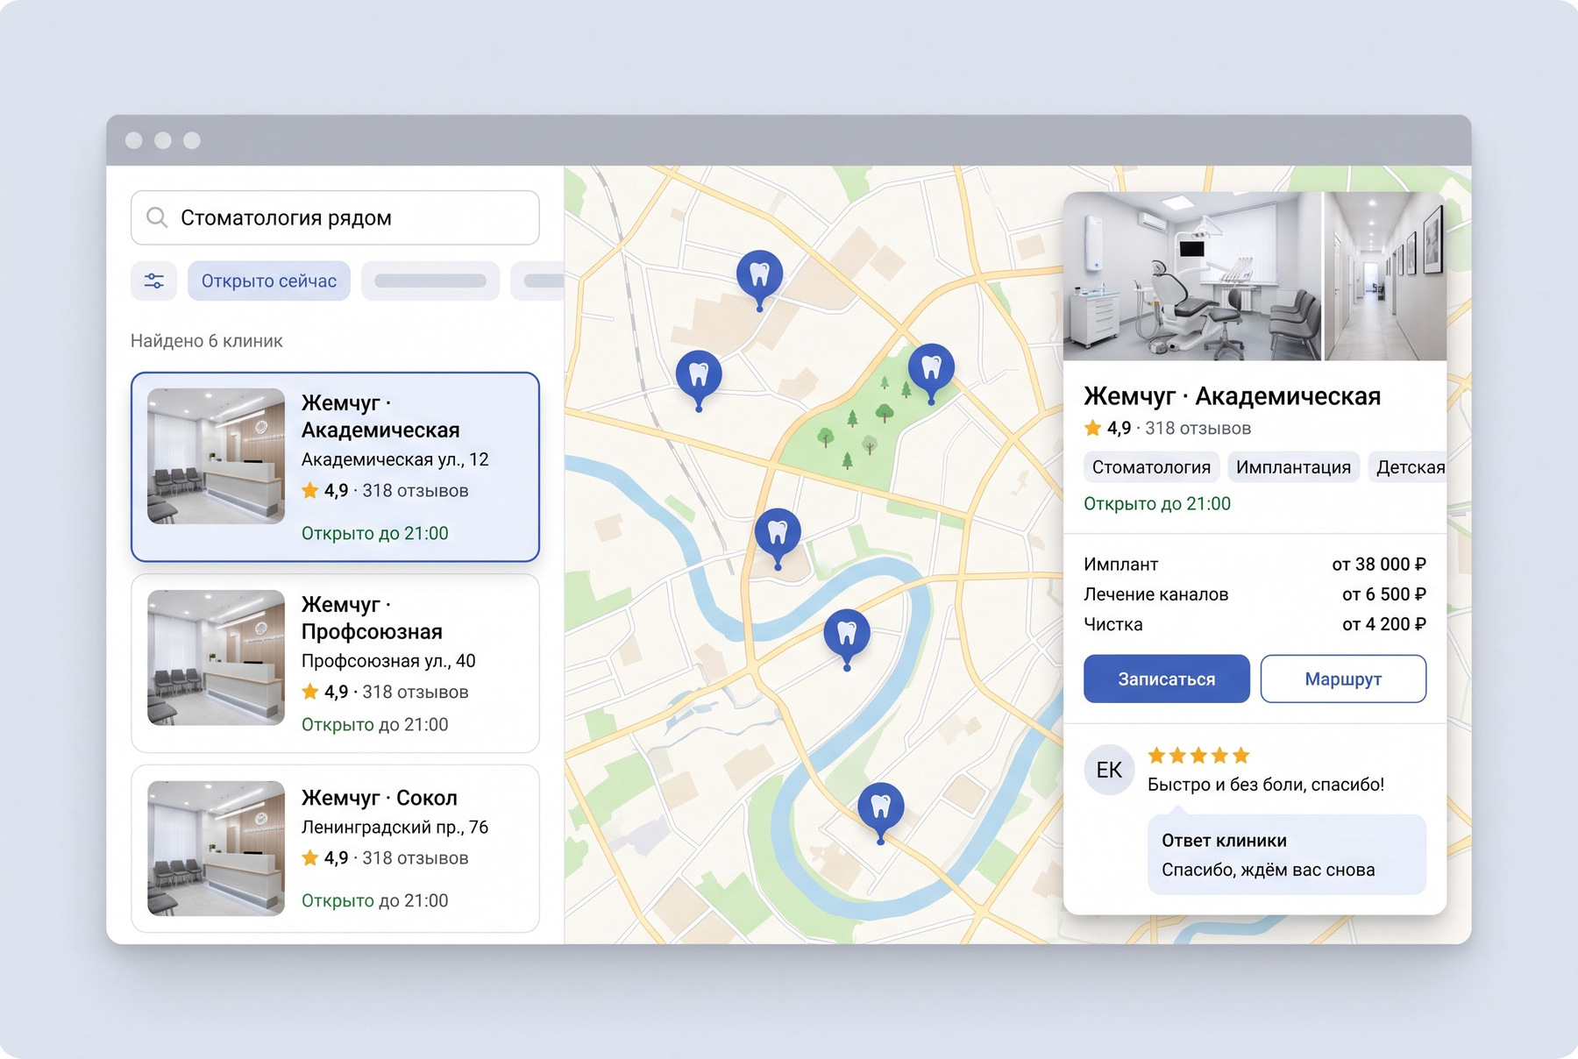Click the "Записаться" button

(1167, 679)
